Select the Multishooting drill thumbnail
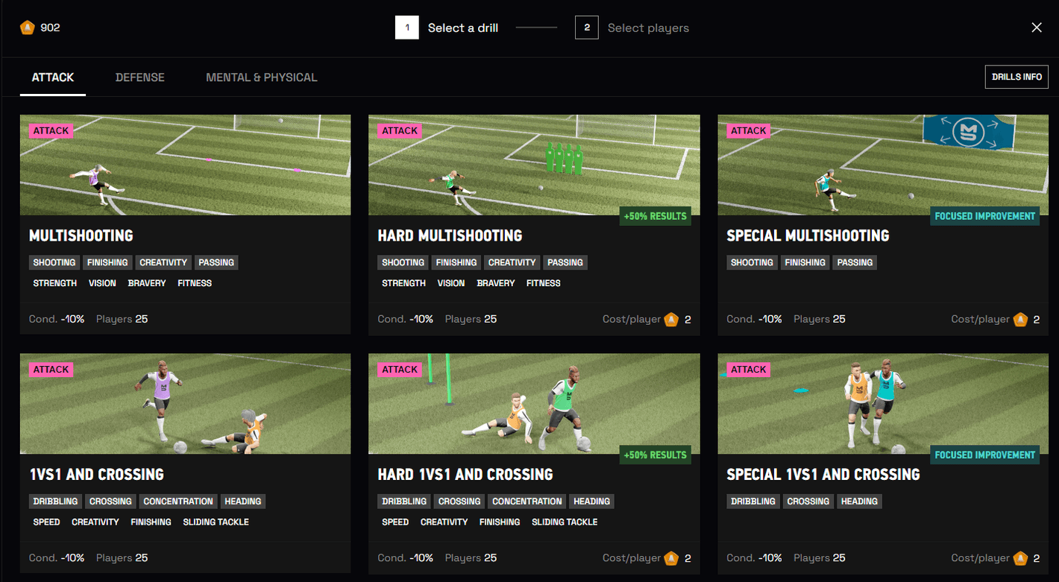The width and height of the screenshot is (1059, 582). click(185, 165)
